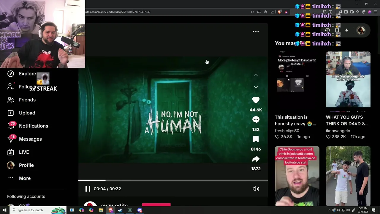Open 'This situation is honestly crazy' title

click(x=295, y=120)
